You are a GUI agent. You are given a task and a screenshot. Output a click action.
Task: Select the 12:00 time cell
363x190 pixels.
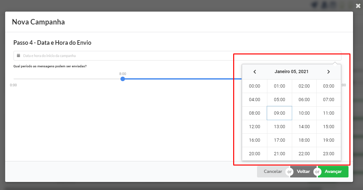[x=254, y=127]
